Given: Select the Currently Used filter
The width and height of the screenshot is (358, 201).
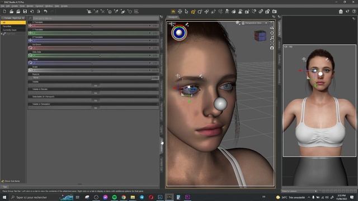Looking at the screenshot, I should (13, 30).
